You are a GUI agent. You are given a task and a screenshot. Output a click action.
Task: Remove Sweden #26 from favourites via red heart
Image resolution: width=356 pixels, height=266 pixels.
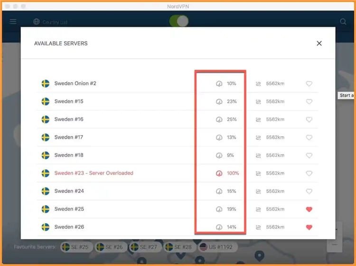309,227
